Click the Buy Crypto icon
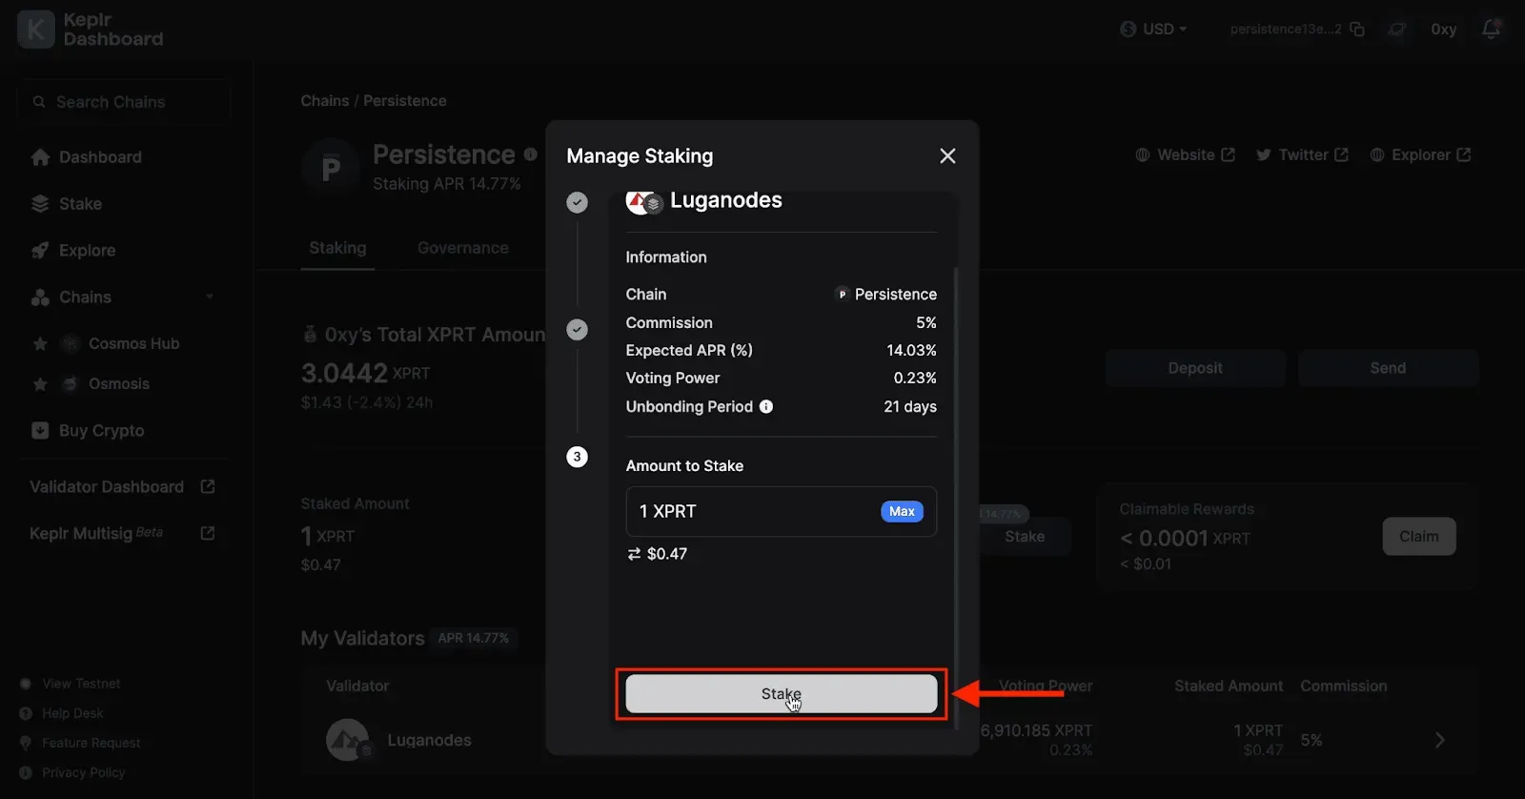The height and width of the screenshot is (799, 1525). tap(40, 431)
